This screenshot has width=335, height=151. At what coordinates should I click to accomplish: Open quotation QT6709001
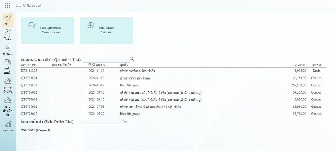[29, 100]
